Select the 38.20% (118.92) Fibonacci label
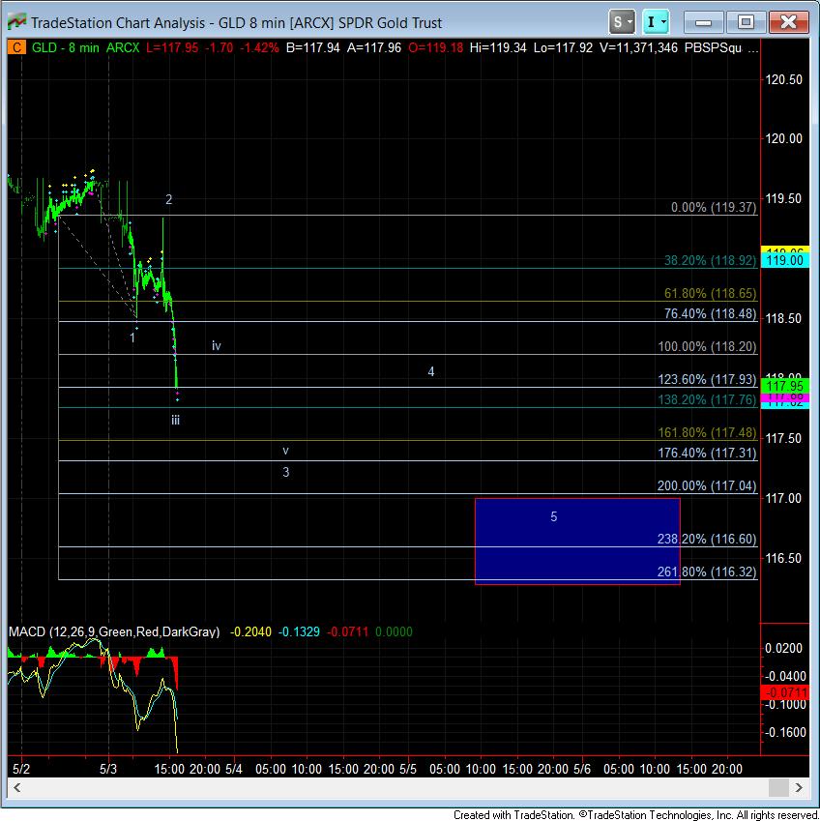This screenshot has height=821, width=820. pyautogui.click(x=710, y=261)
